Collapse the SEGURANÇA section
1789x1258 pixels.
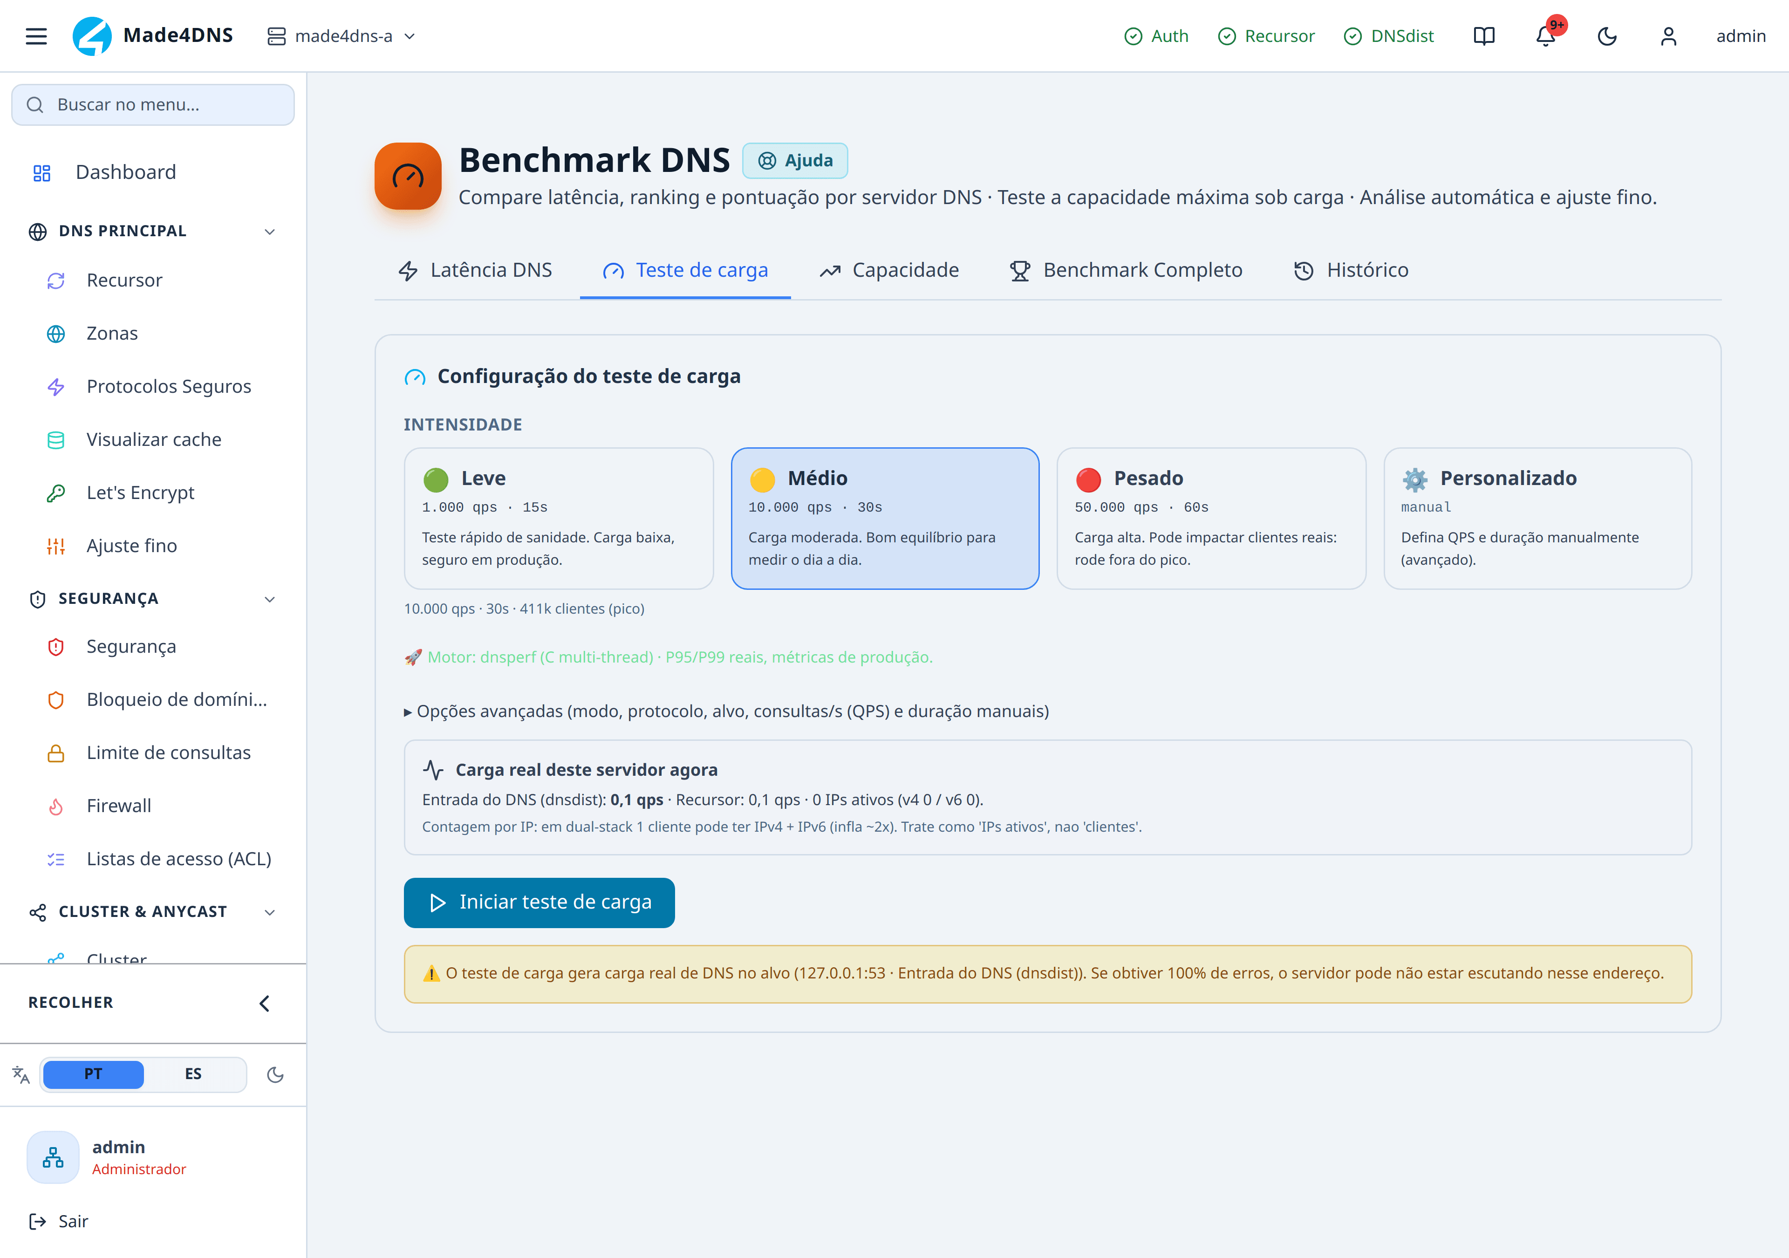(153, 599)
